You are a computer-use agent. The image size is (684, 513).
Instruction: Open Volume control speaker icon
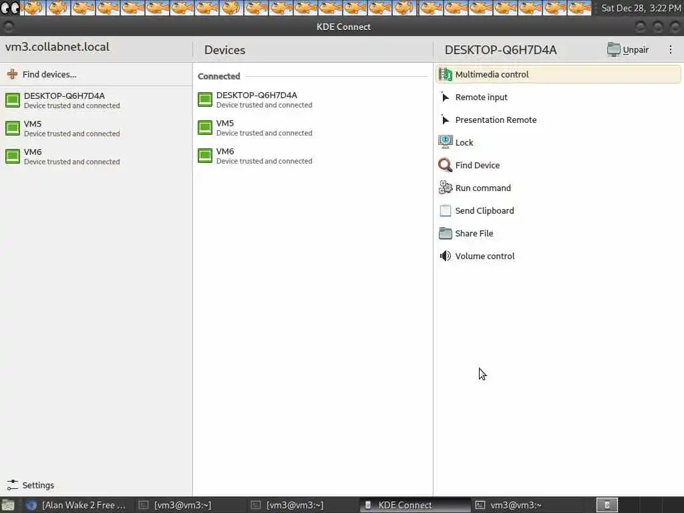[x=445, y=256]
